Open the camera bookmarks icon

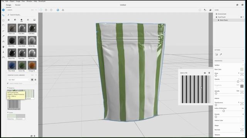coord(205,10)
